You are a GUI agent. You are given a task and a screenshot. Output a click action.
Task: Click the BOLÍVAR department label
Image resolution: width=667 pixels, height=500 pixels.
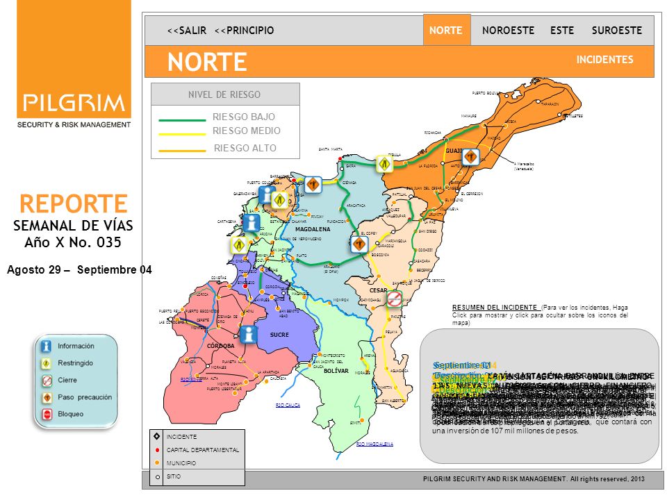coord(336,371)
